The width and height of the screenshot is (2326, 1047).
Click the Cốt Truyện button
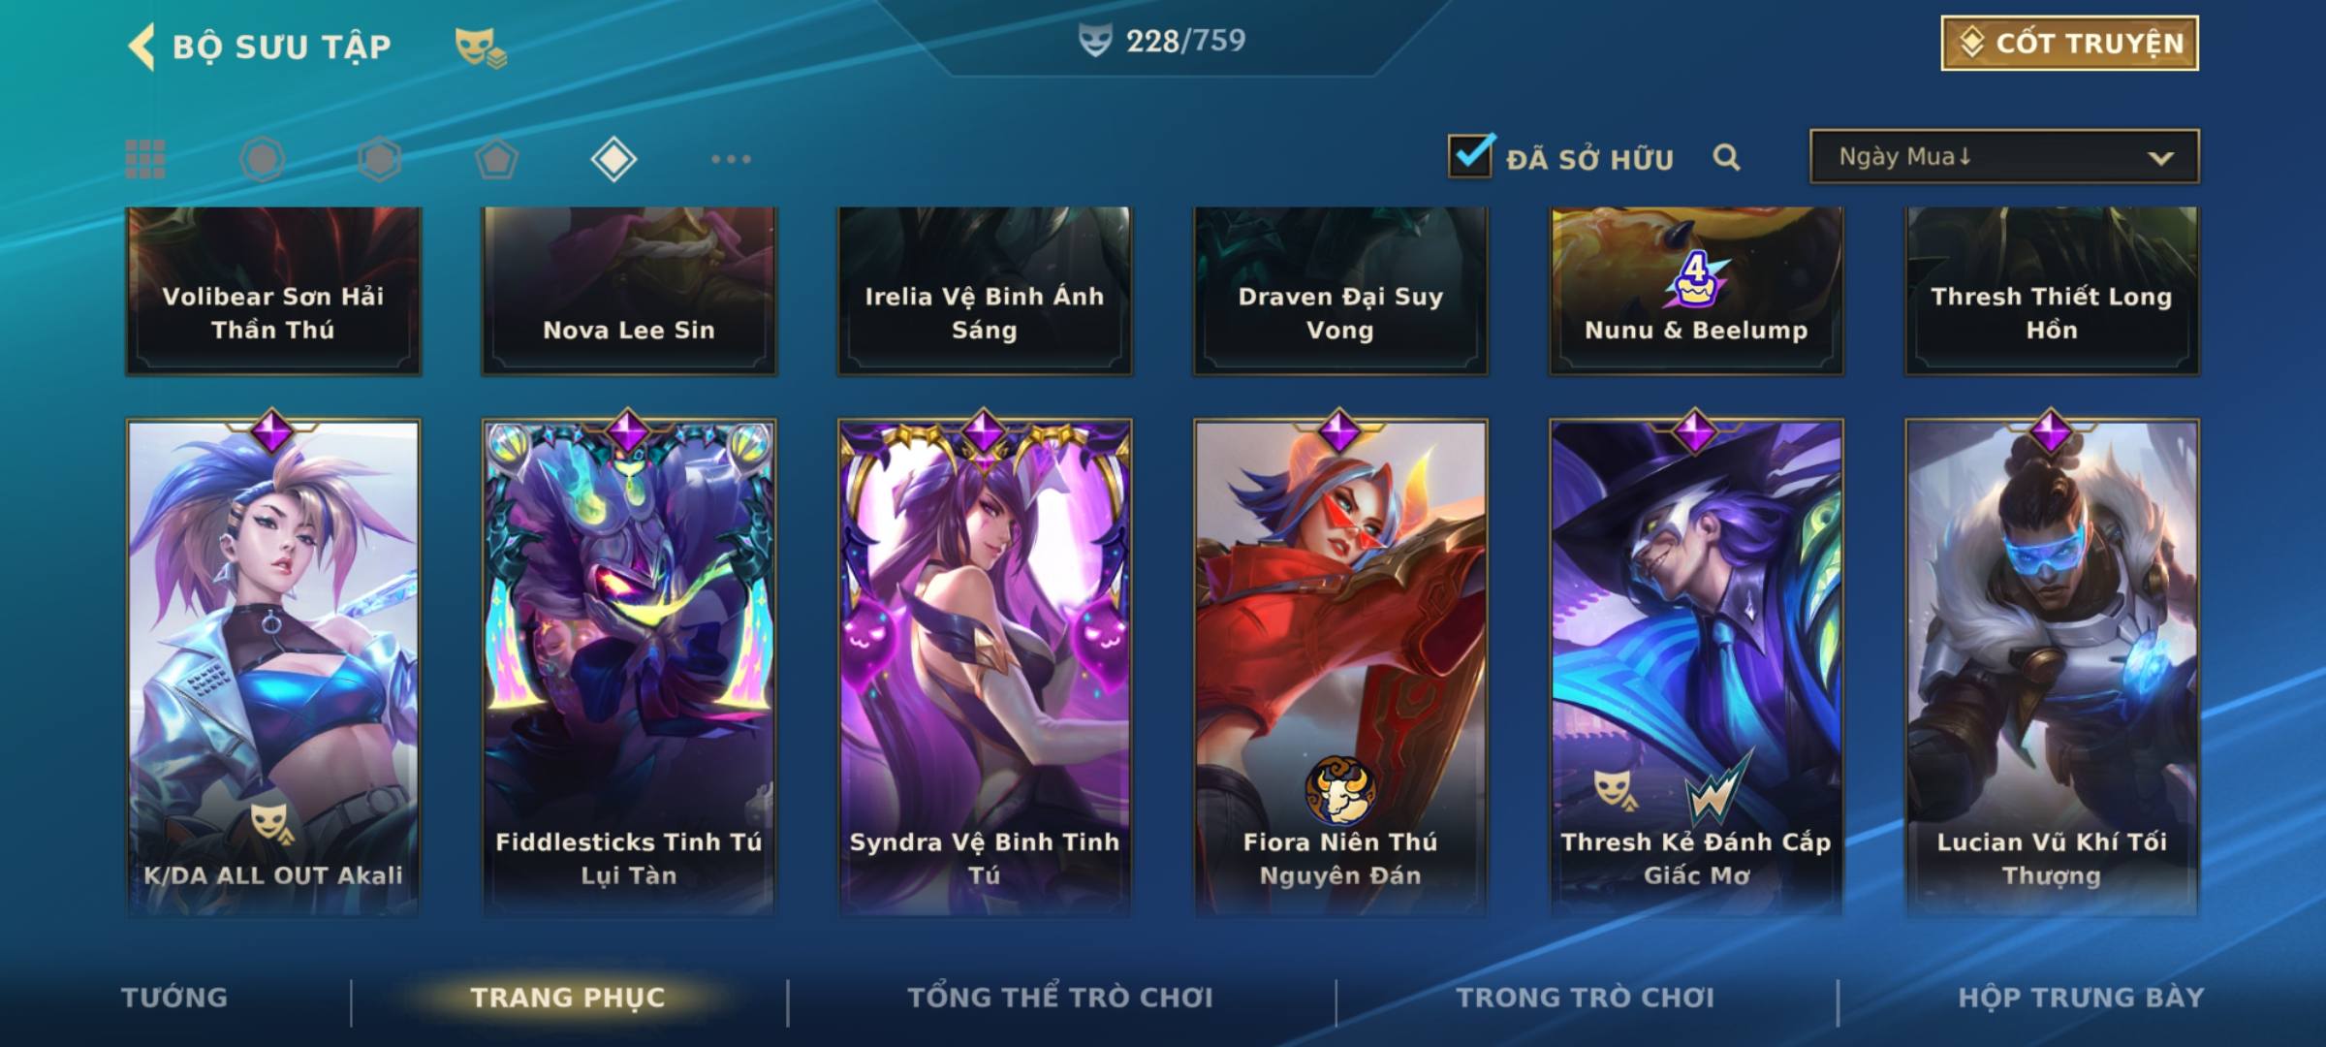tap(2069, 44)
